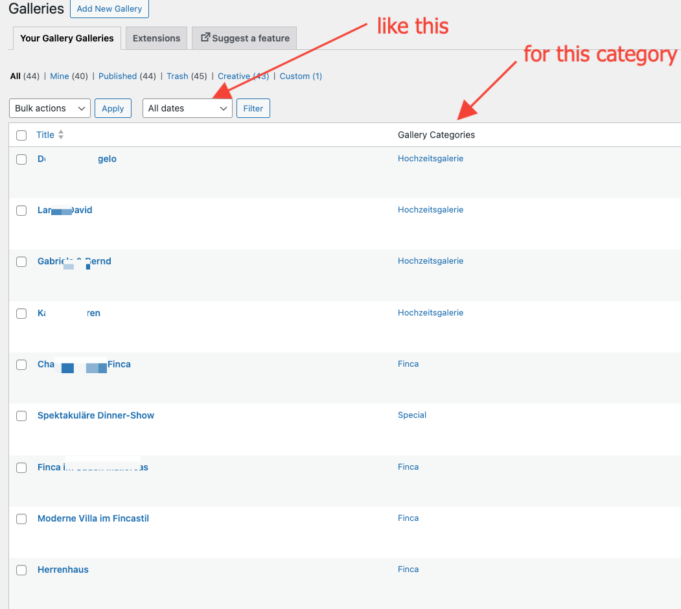The width and height of the screenshot is (681, 609).
Task: Apply the selected bulk action
Action: pos(113,108)
